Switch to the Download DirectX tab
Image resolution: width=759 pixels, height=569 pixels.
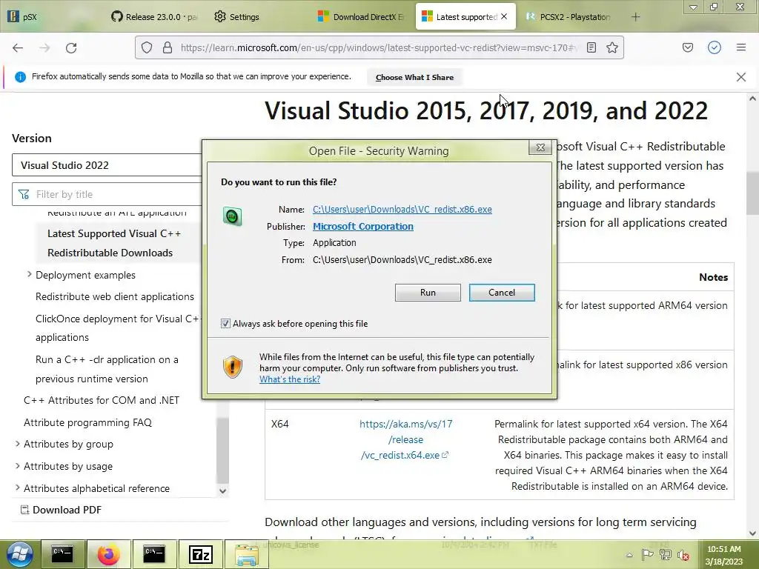(x=361, y=17)
